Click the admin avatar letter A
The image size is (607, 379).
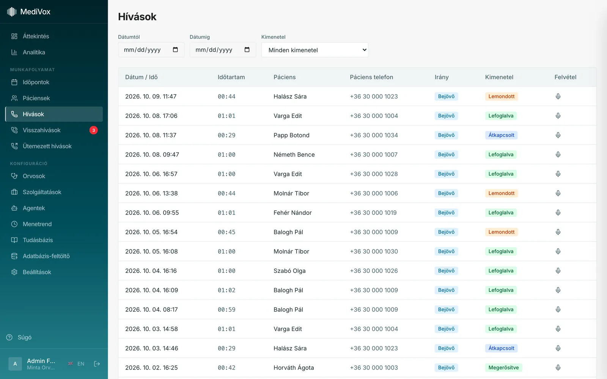(15, 364)
